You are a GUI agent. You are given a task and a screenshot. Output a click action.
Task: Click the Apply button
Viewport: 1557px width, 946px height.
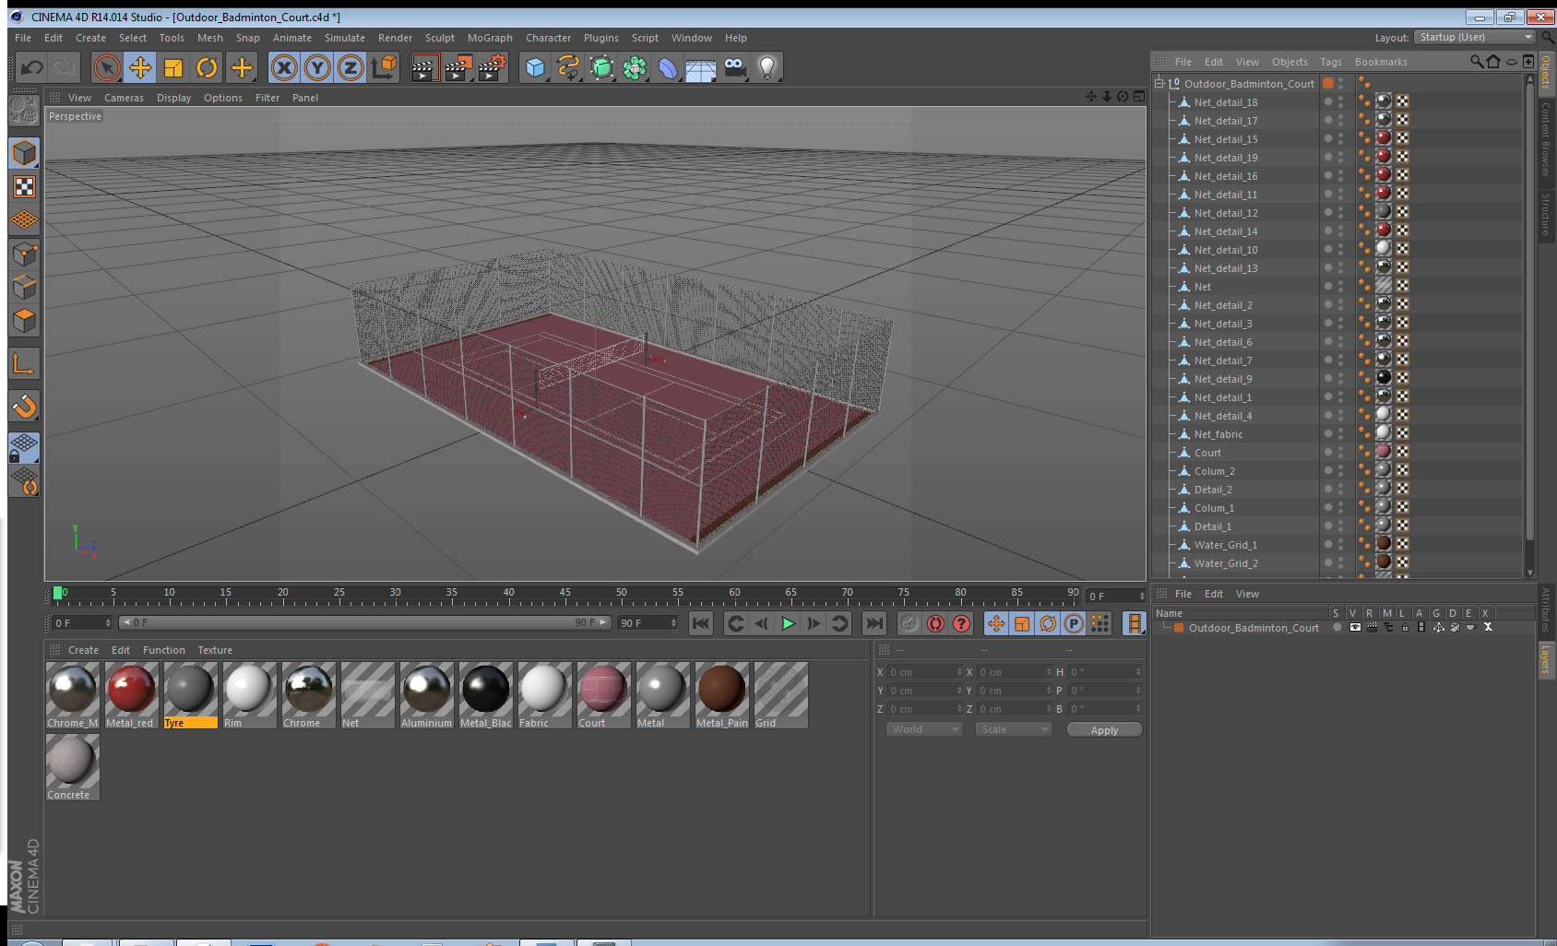coord(1104,729)
